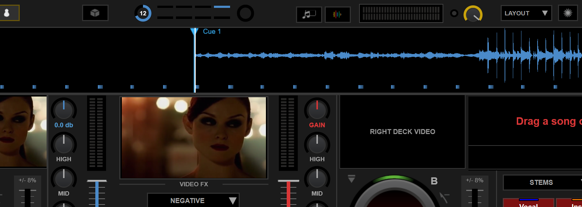Click the right deck GAIN knob
Viewport: 582px width, 207px height.
coord(317,110)
